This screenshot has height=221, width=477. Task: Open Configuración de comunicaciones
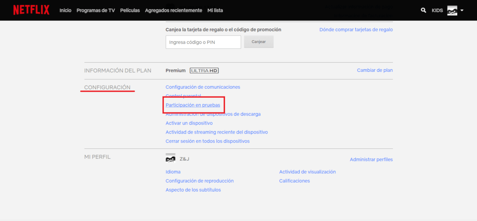pos(203,87)
